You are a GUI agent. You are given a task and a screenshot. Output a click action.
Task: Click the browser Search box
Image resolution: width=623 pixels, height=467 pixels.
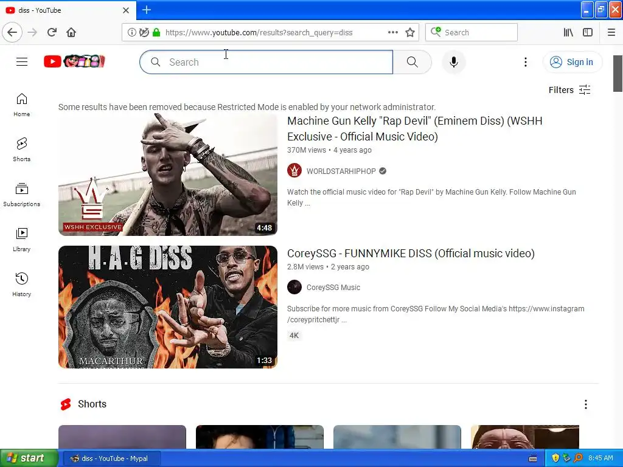click(x=472, y=33)
